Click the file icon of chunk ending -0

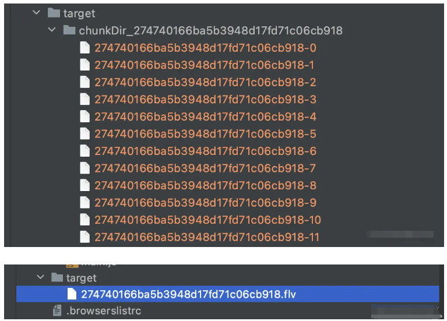(x=85, y=48)
